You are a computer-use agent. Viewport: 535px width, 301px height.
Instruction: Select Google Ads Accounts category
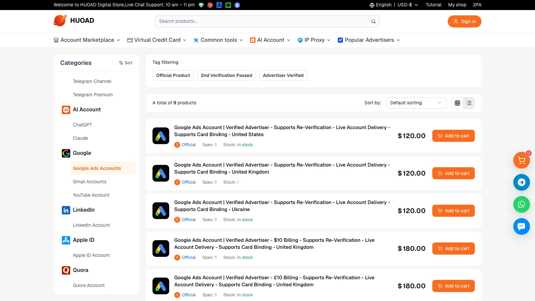point(103,168)
